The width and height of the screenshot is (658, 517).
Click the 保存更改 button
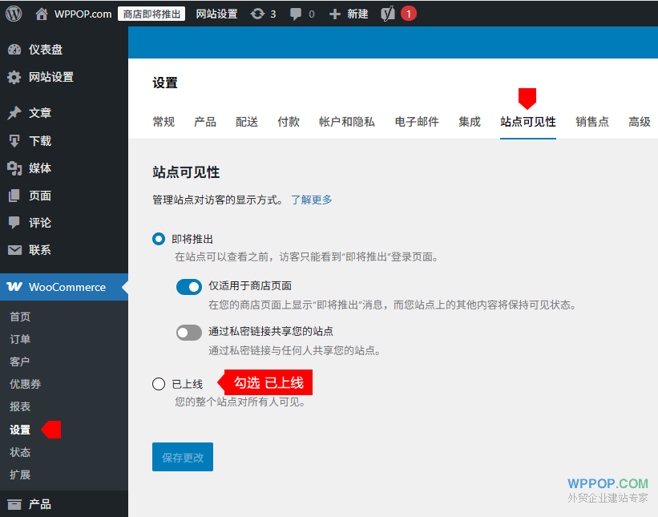(x=182, y=457)
